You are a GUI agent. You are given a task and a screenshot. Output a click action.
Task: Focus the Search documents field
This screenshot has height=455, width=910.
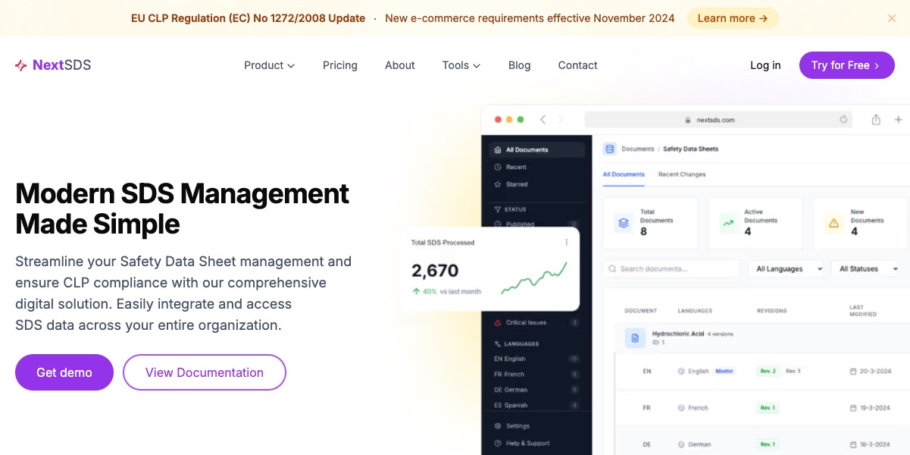(x=674, y=268)
